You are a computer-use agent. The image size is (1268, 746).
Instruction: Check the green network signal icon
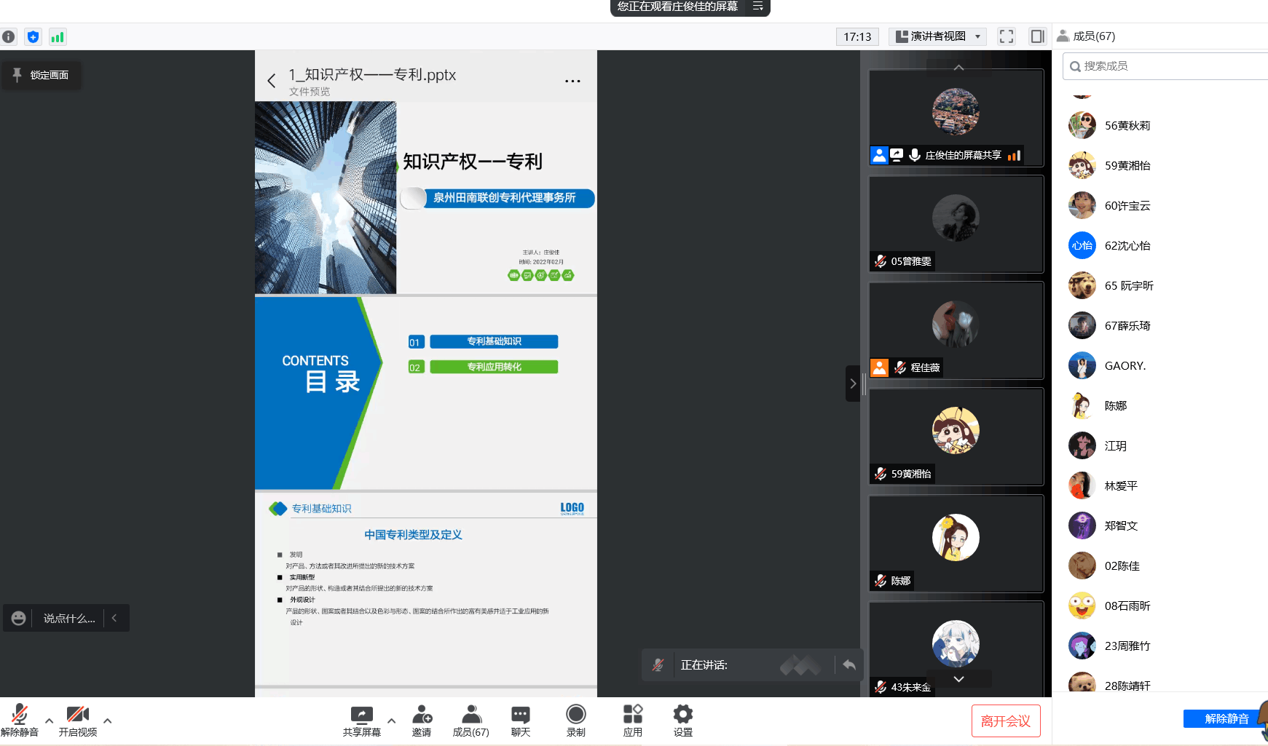(58, 36)
